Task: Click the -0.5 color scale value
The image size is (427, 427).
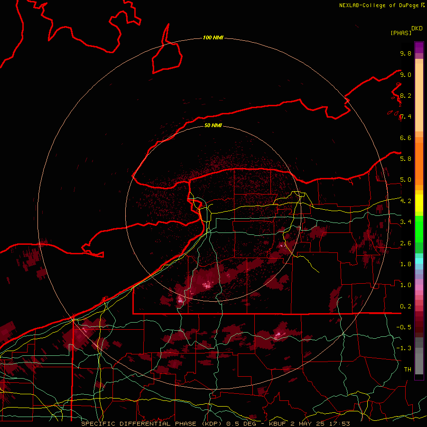Action: (404, 327)
